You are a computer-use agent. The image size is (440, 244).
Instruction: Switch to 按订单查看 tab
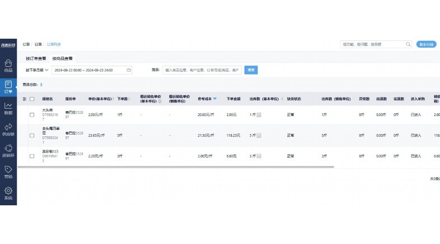tap(36, 58)
